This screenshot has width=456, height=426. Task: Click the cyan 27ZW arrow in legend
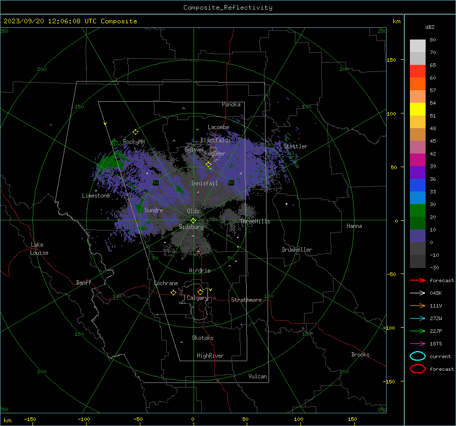pos(418,319)
